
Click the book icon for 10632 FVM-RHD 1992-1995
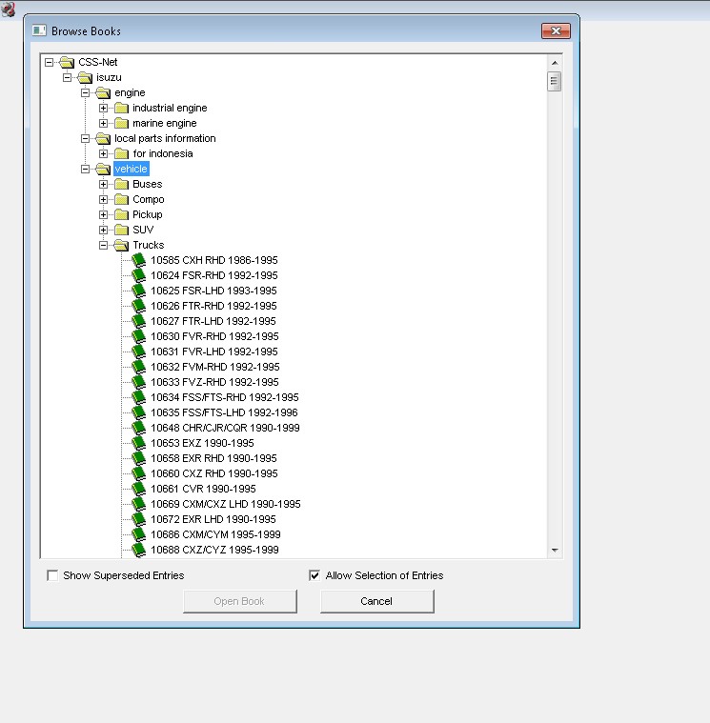(138, 367)
